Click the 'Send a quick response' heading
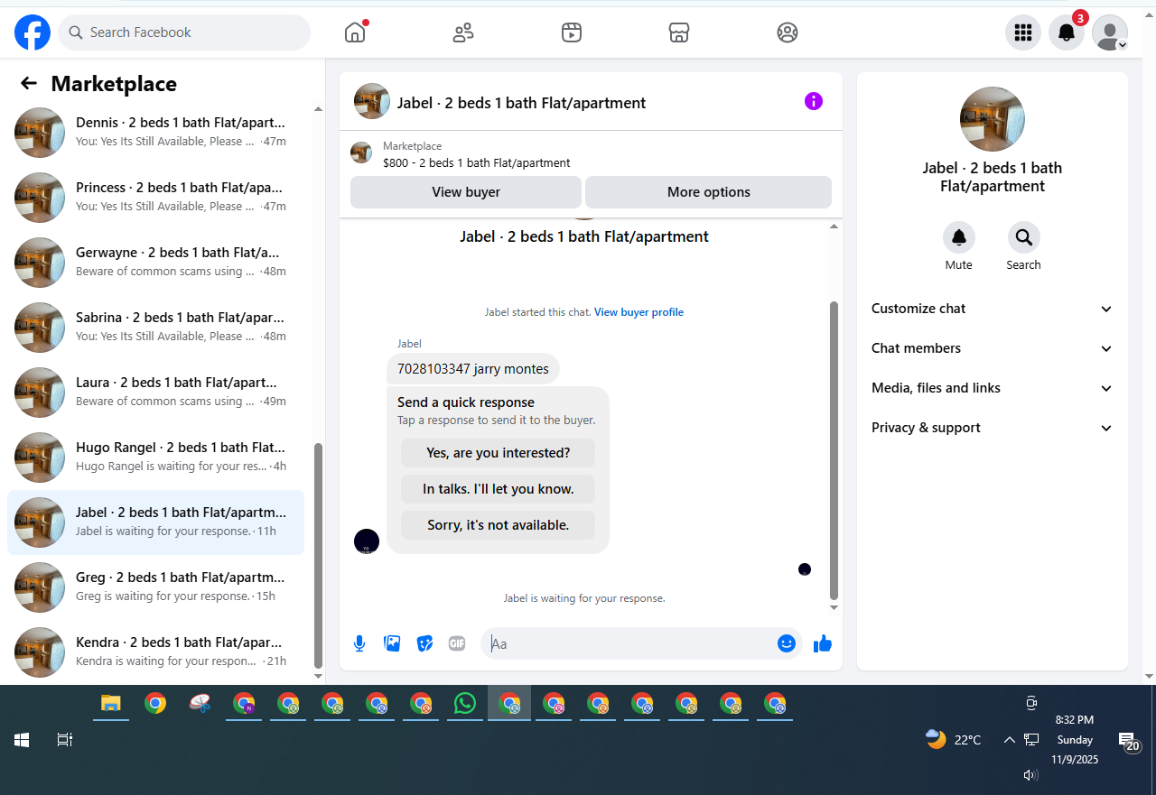The width and height of the screenshot is (1156, 795). pos(466,402)
